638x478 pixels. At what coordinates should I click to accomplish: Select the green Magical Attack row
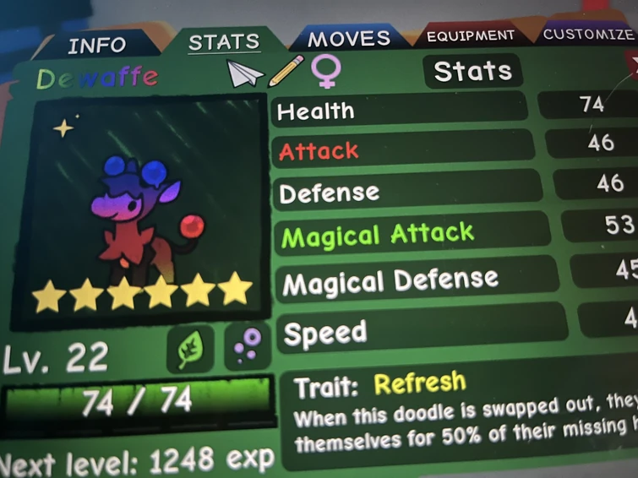coord(411,234)
